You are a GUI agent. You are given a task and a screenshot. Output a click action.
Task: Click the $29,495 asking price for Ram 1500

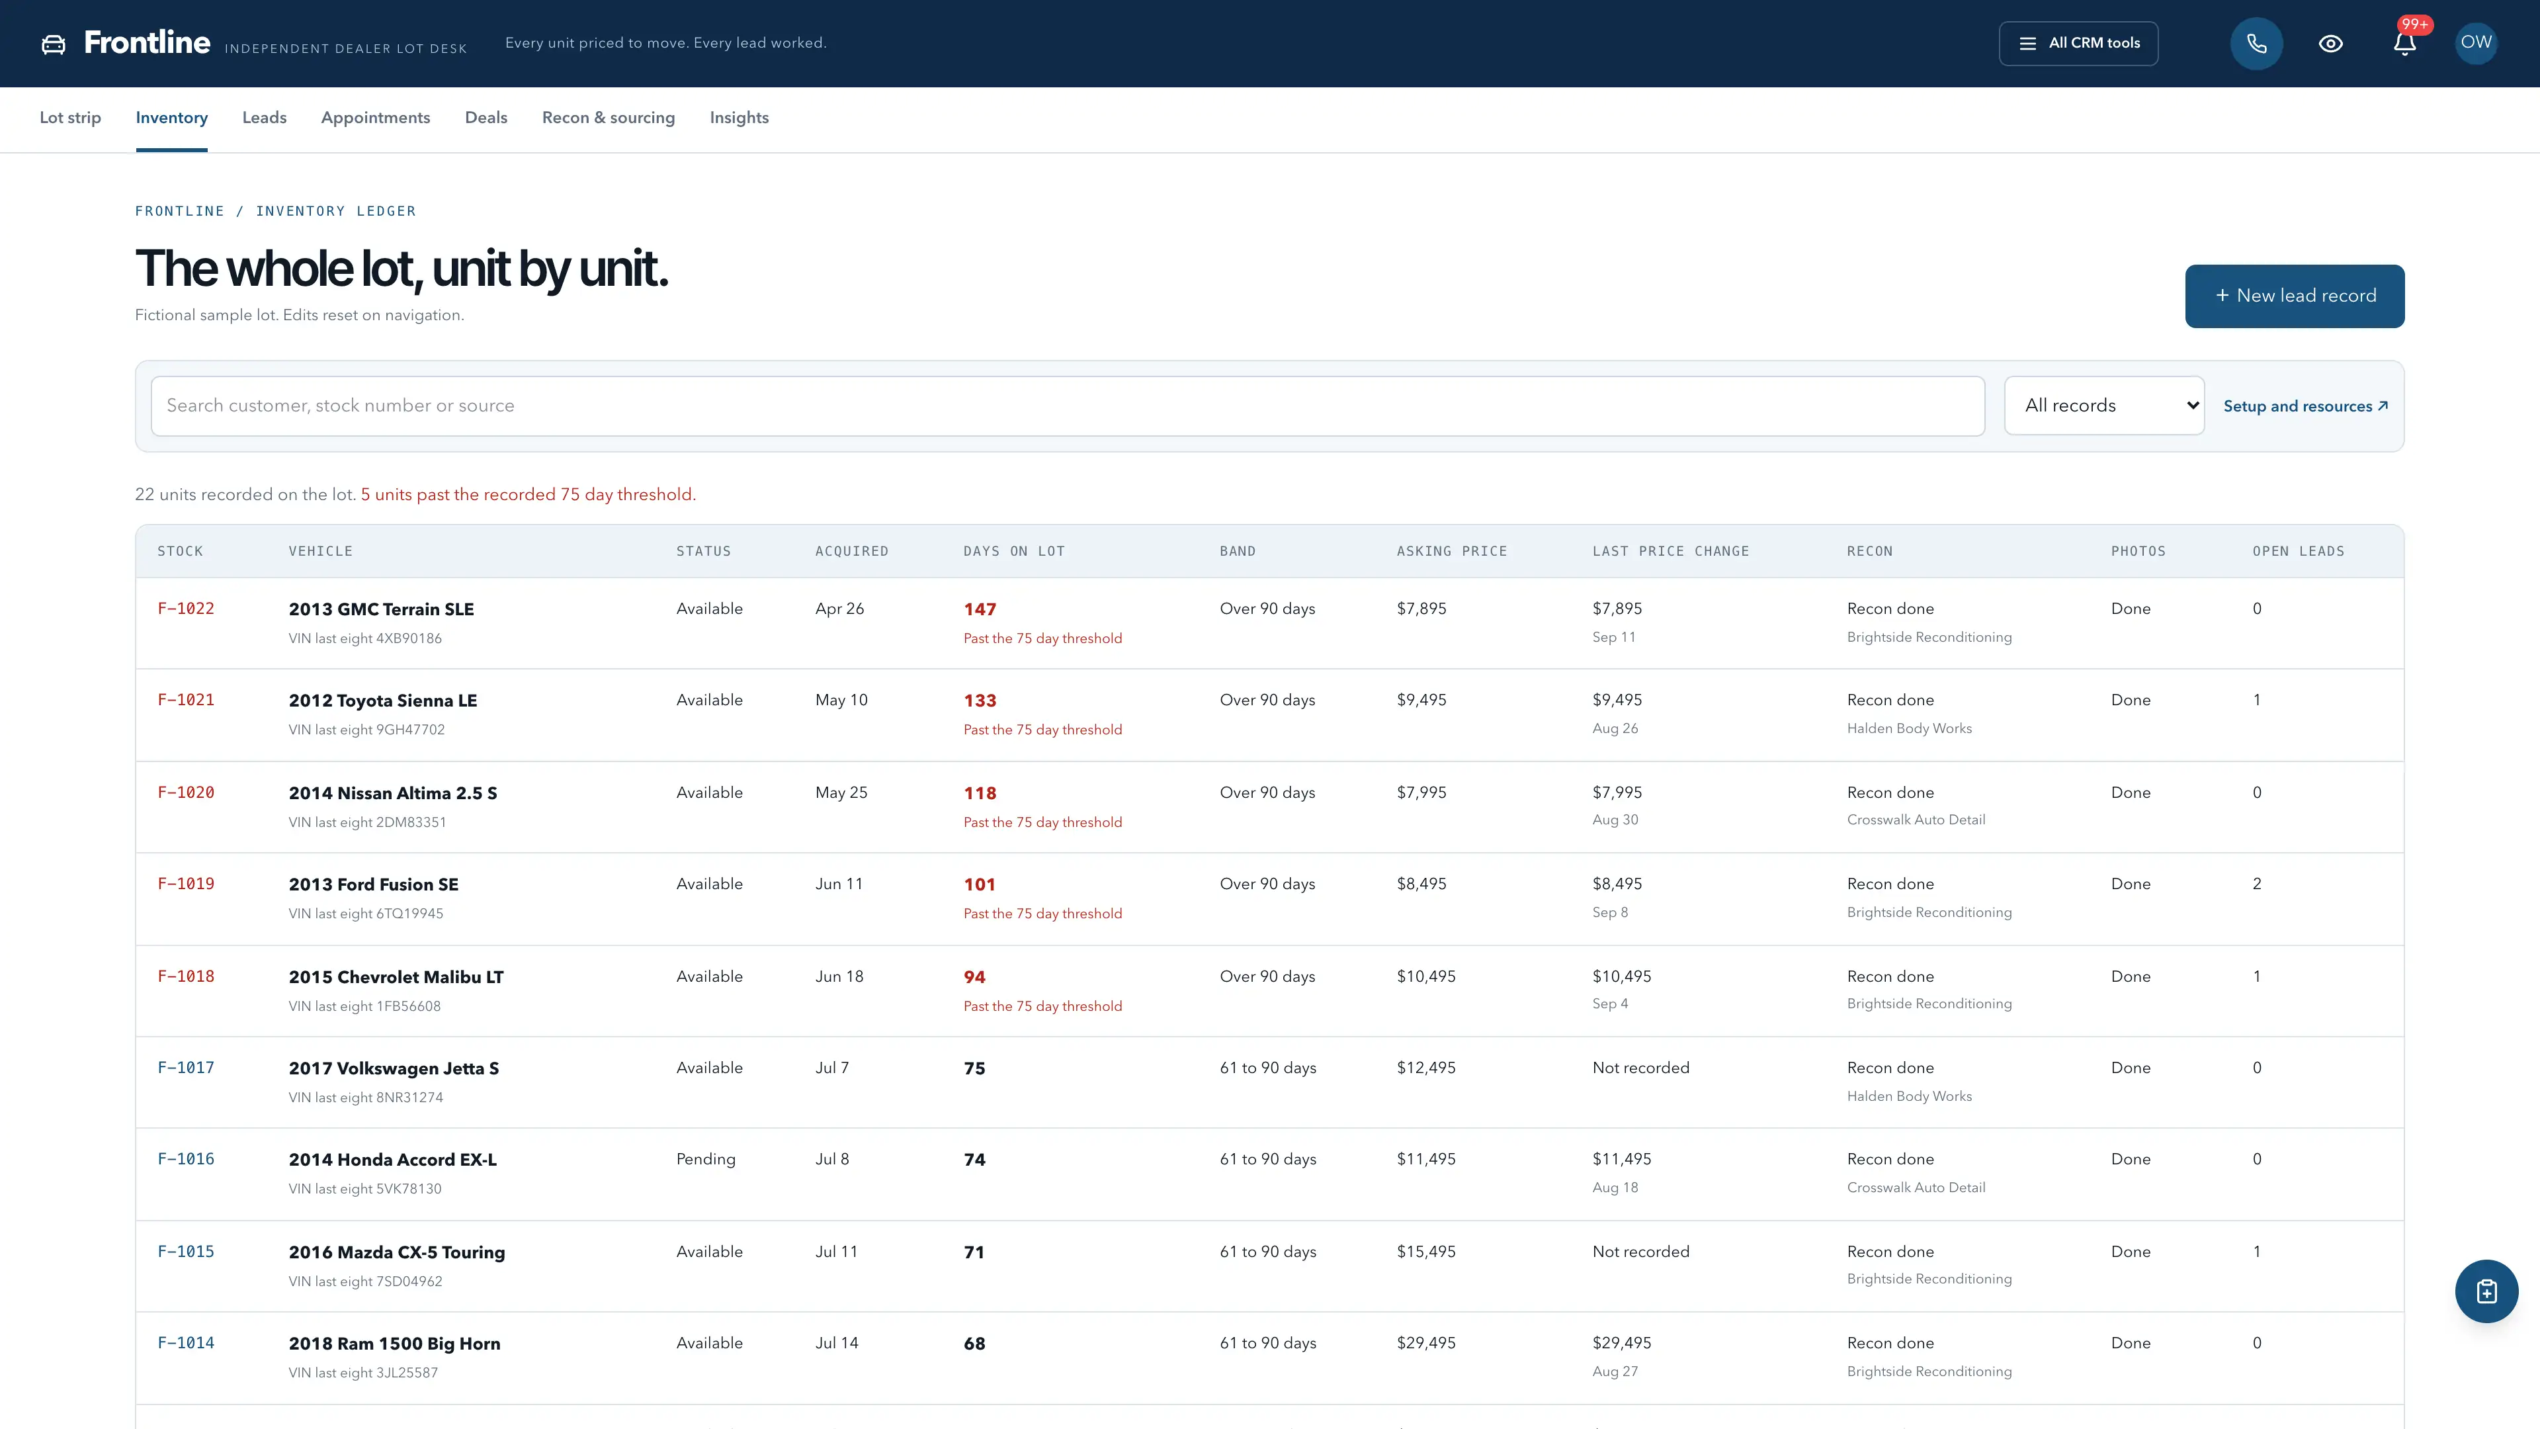click(x=1426, y=1343)
